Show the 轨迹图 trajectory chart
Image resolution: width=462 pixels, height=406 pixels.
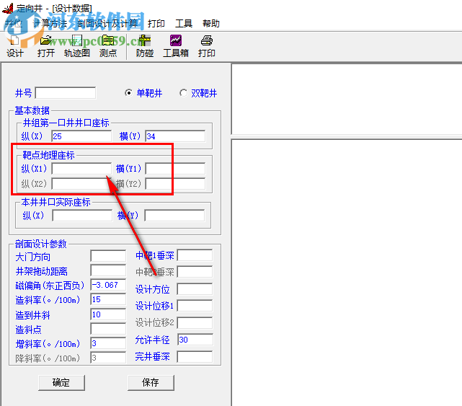click(x=77, y=46)
